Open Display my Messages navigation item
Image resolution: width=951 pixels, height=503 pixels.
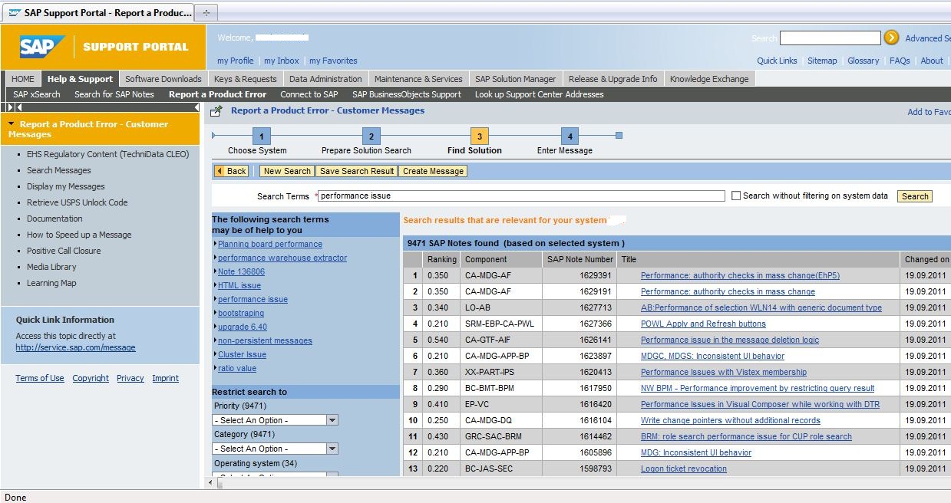click(66, 186)
